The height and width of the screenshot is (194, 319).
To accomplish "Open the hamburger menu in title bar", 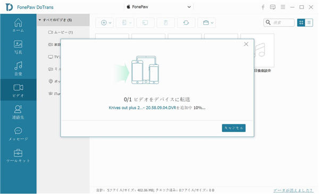I will point(283,7).
